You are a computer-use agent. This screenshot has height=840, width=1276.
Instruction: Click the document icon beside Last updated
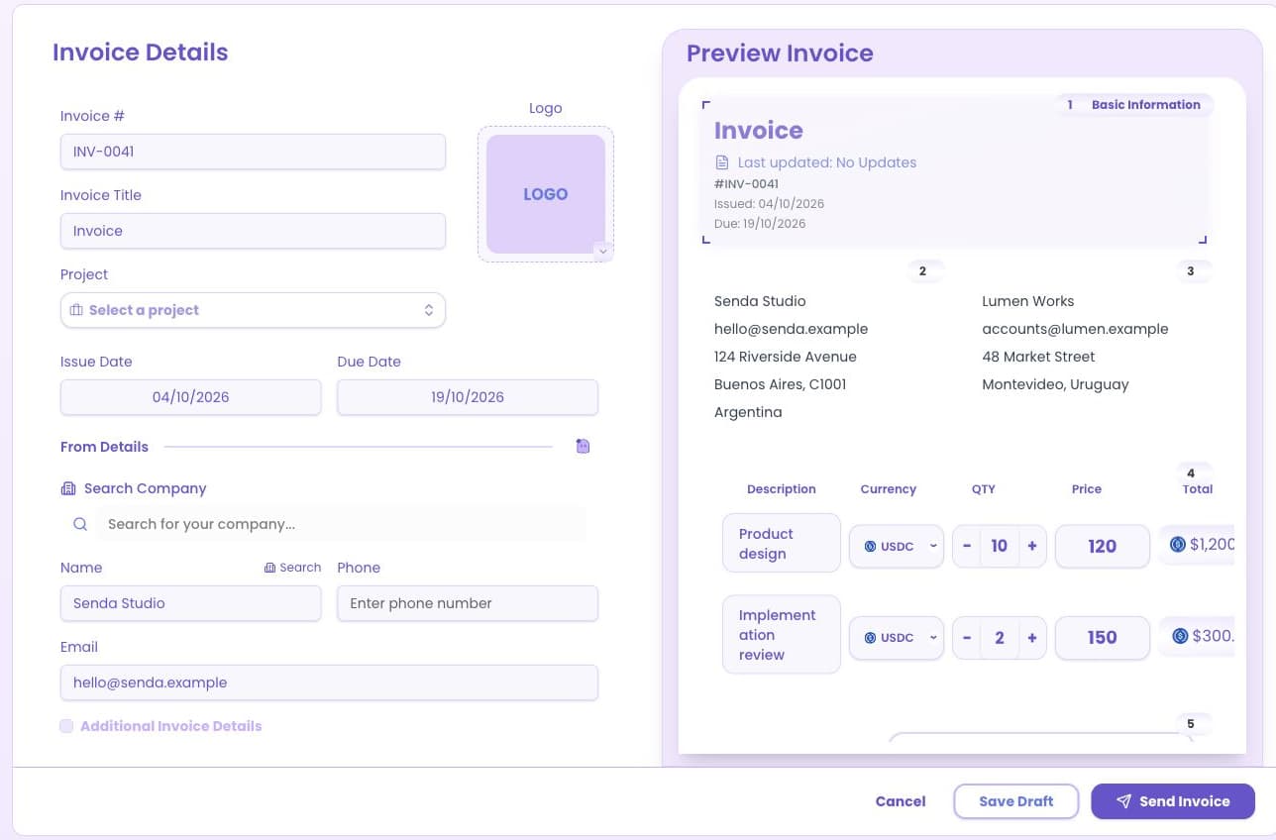(x=721, y=162)
